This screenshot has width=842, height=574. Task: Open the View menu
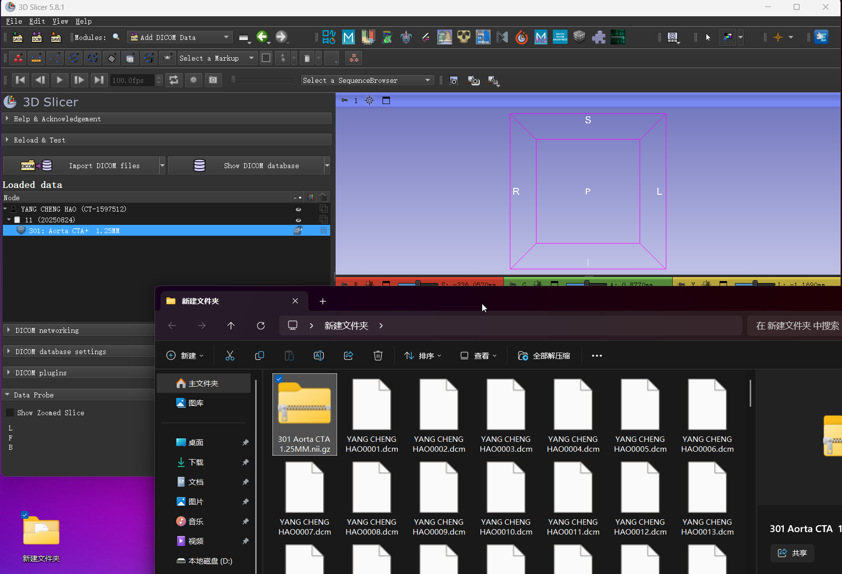60,21
